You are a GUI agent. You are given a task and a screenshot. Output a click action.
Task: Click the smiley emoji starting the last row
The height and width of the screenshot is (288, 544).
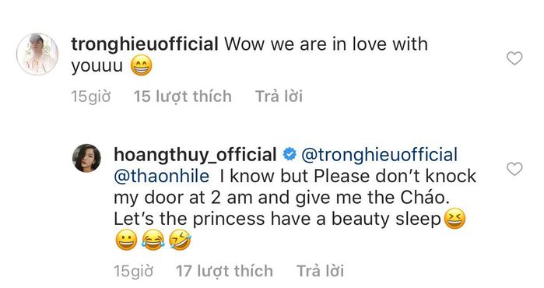point(126,240)
